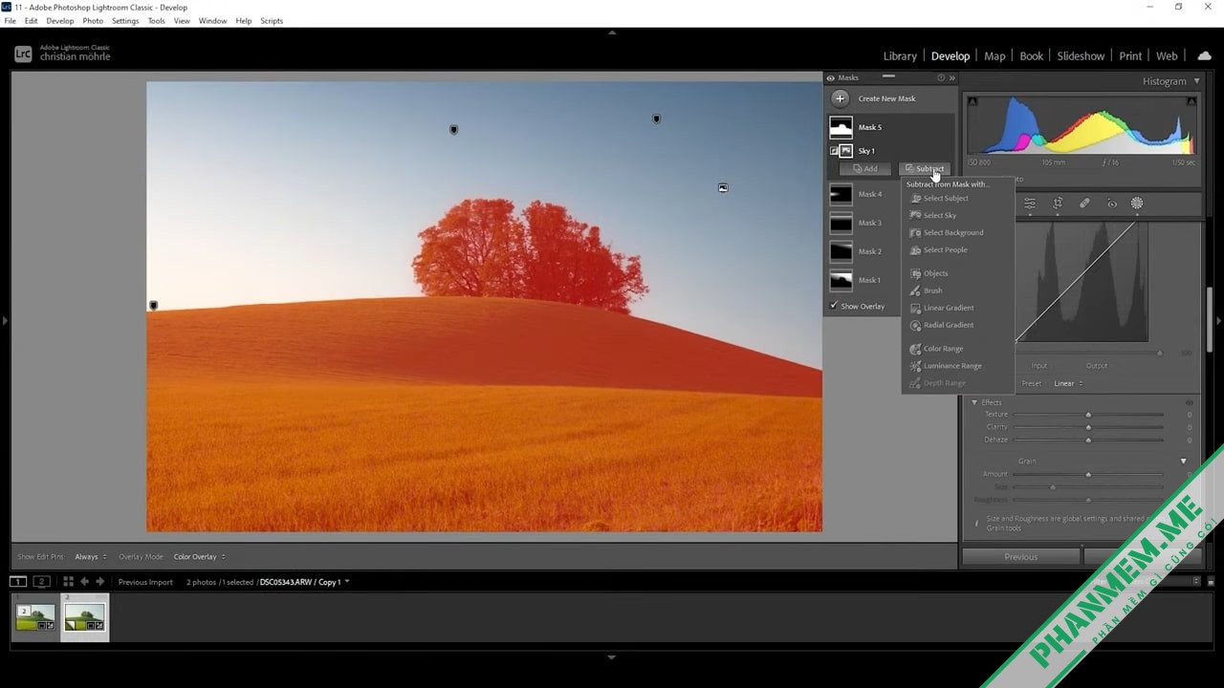Select the Red Eye Correction tool icon
The image size is (1224, 688).
pos(1111,204)
